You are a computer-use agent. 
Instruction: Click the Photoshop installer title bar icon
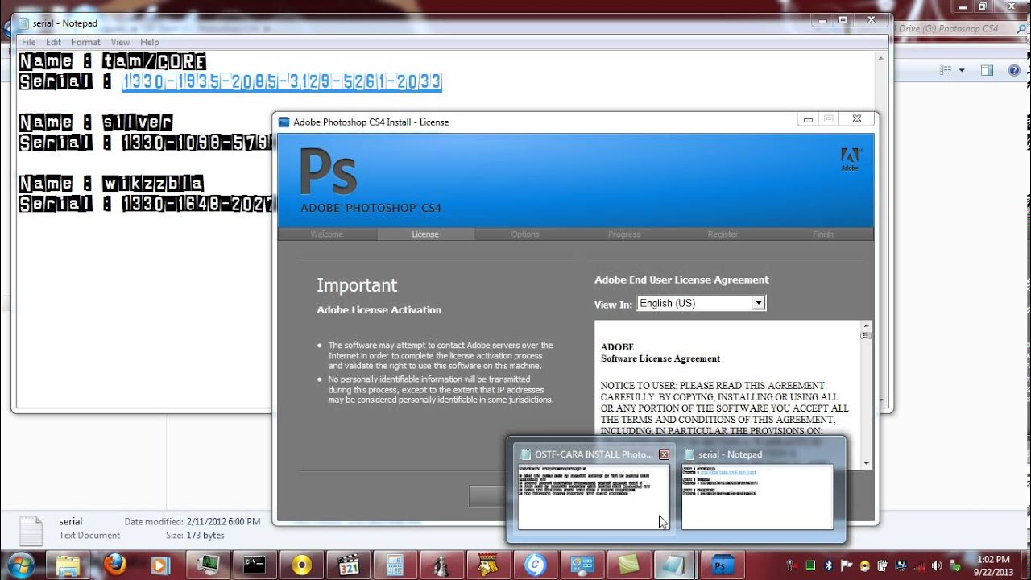[284, 122]
